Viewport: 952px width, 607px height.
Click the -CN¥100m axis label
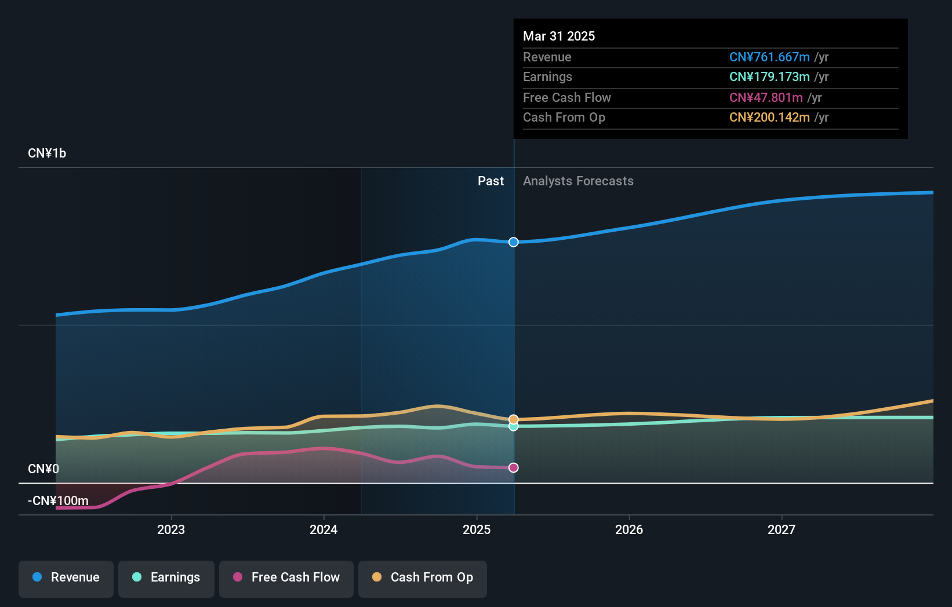click(58, 500)
